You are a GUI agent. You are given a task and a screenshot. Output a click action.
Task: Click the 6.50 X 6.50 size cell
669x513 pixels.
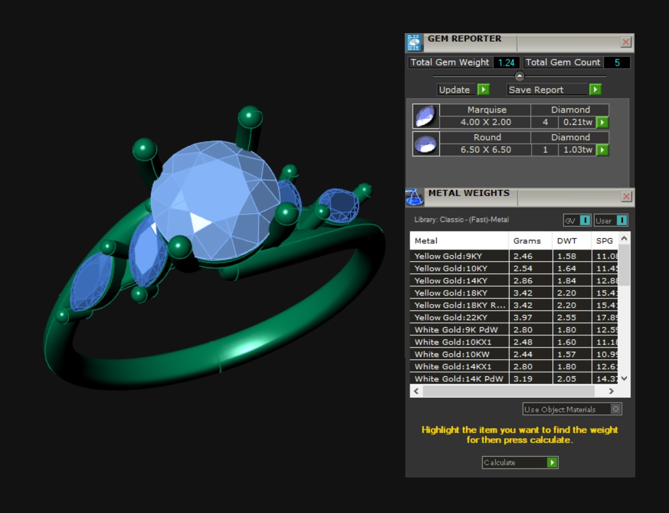click(x=486, y=150)
